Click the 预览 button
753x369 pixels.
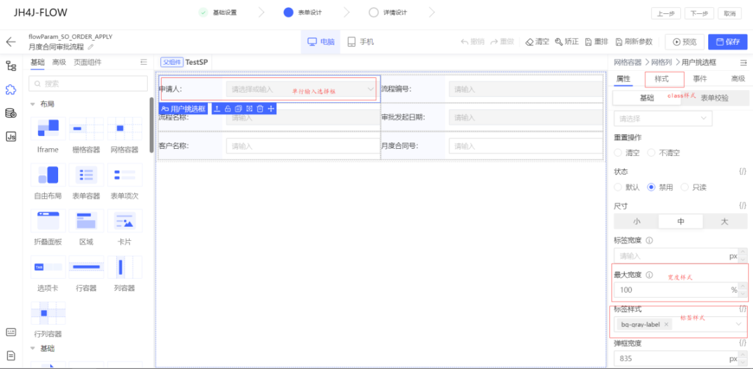coord(684,41)
